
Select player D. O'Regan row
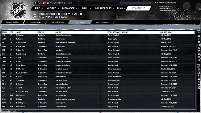click(98, 103)
